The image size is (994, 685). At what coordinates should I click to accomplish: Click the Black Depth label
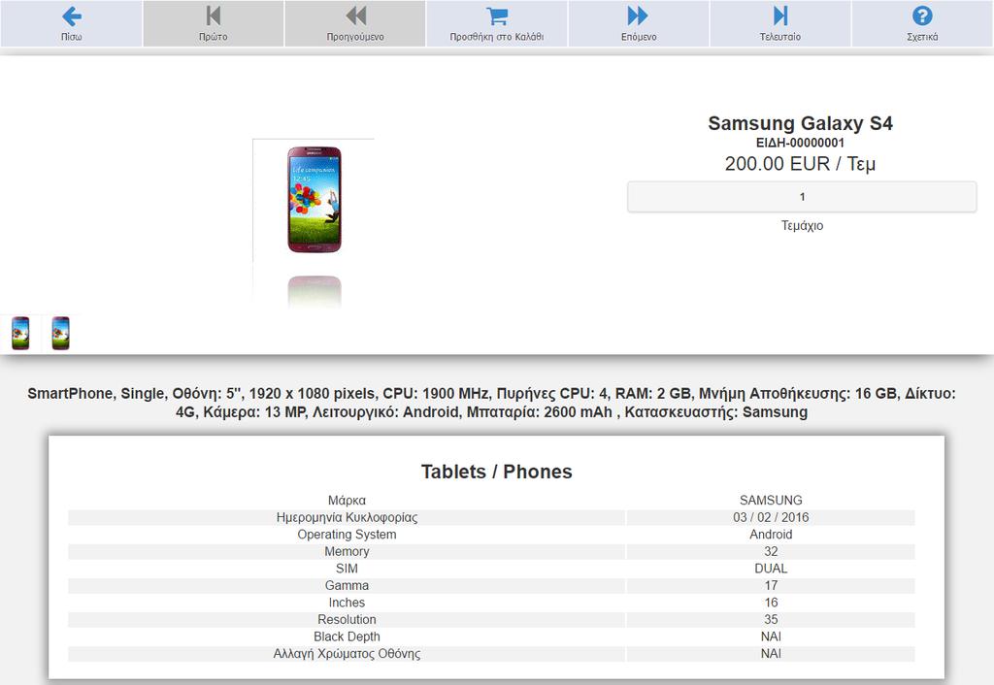point(347,636)
